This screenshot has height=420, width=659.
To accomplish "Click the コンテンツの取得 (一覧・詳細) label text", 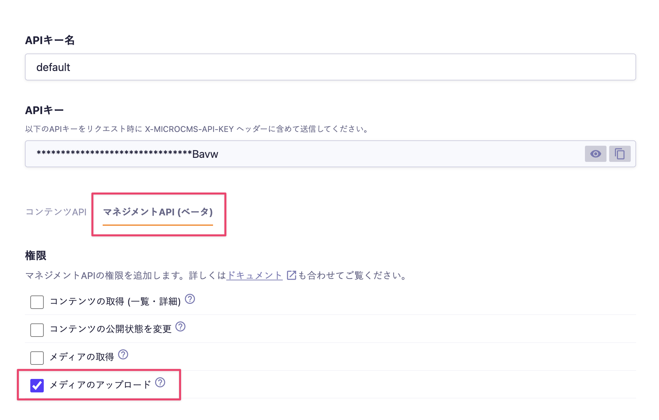I will pyautogui.click(x=115, y=301).
